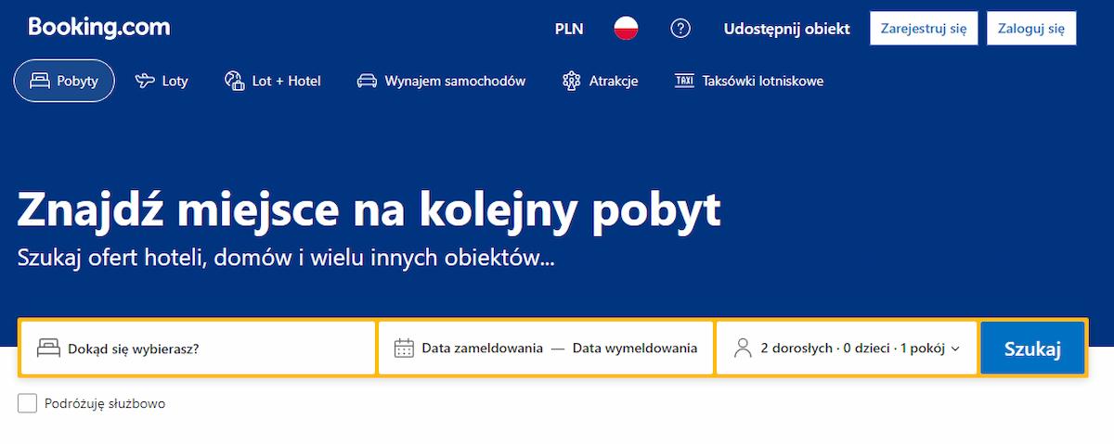Click the person icon in guests field
The height and width of the screenshot is (444, 1114).
(743, 349)
